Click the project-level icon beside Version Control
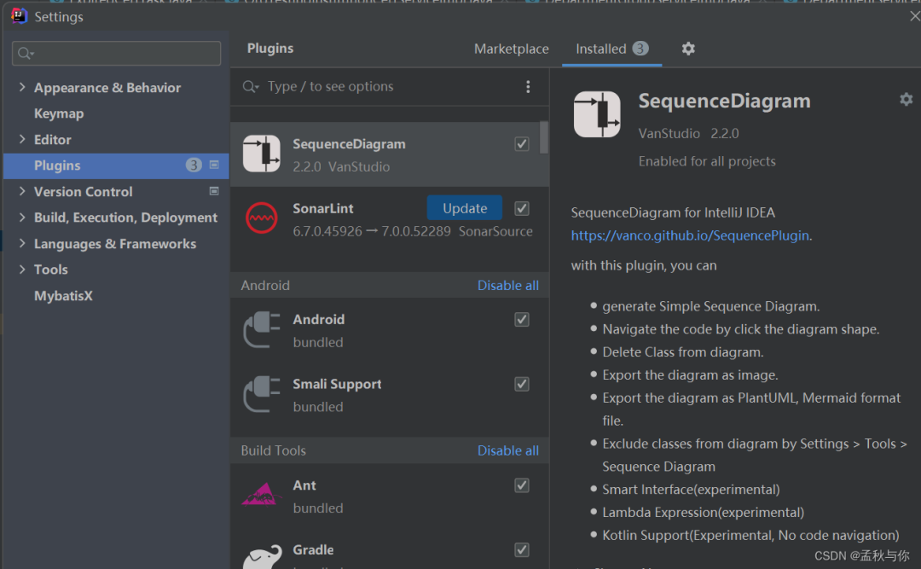This screenshot has height=569, width=921. click(214, 191)
